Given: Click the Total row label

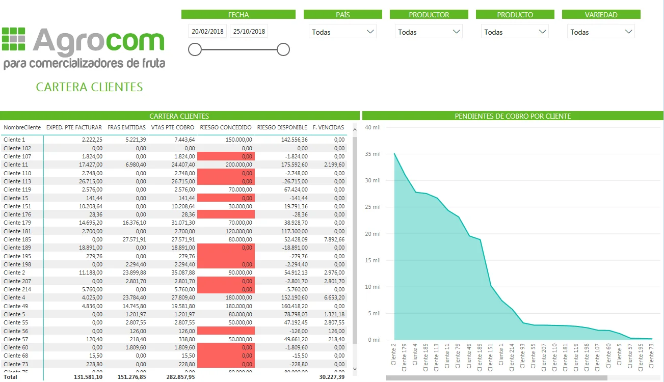Looking at the screenshot, I should point(10,377).
